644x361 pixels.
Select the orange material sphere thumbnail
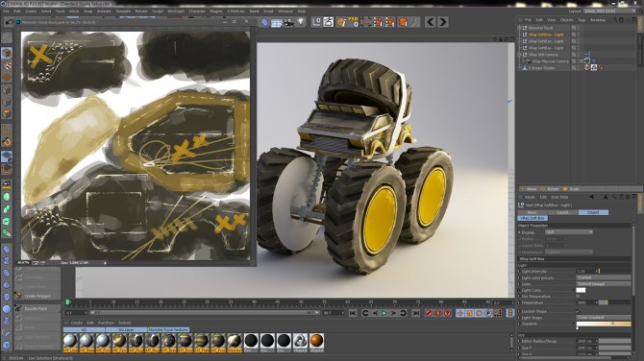tap(316, 341)
